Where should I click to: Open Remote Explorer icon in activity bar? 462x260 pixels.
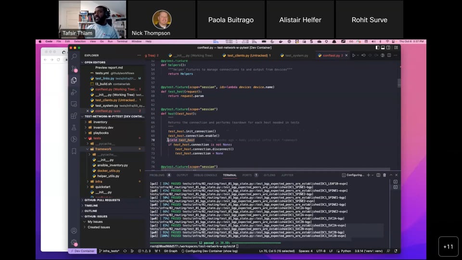point(74,104)
